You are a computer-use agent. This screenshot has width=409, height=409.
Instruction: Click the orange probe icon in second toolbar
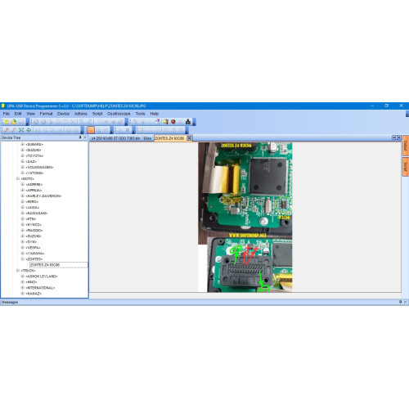coord(7,130)
